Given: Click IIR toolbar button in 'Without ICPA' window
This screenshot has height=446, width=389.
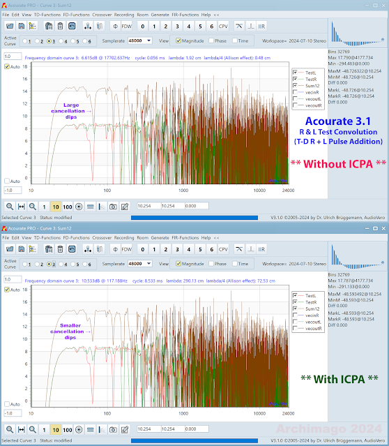Looking at the screenshot, I should coord(261,26).
